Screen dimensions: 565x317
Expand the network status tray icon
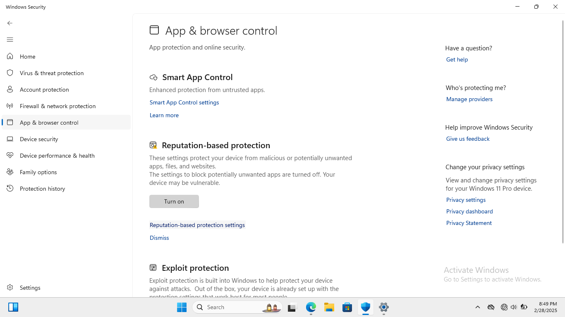coord(504,307)
